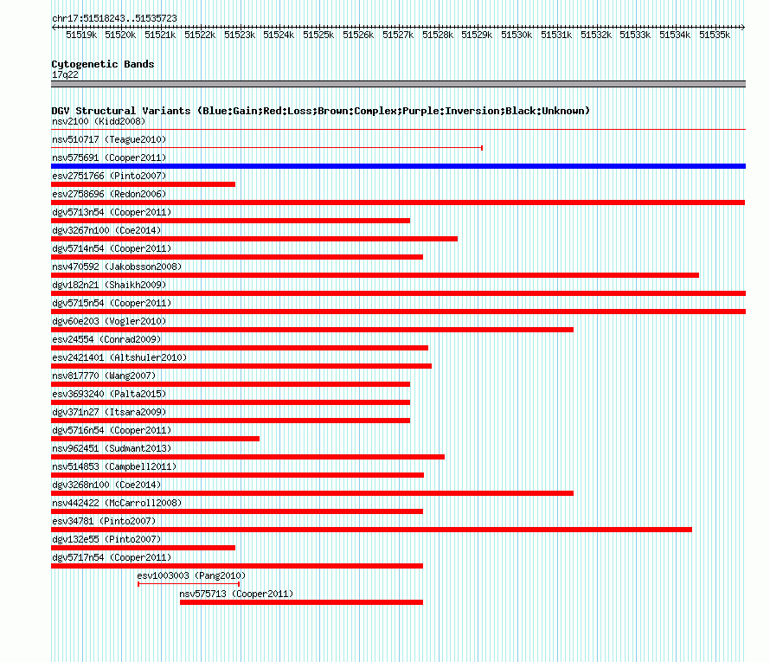The height and width of the screenshot is (662, 770).
Task: Click the Cytogenetic Bands track title
Action: click(x=103, y=64)
